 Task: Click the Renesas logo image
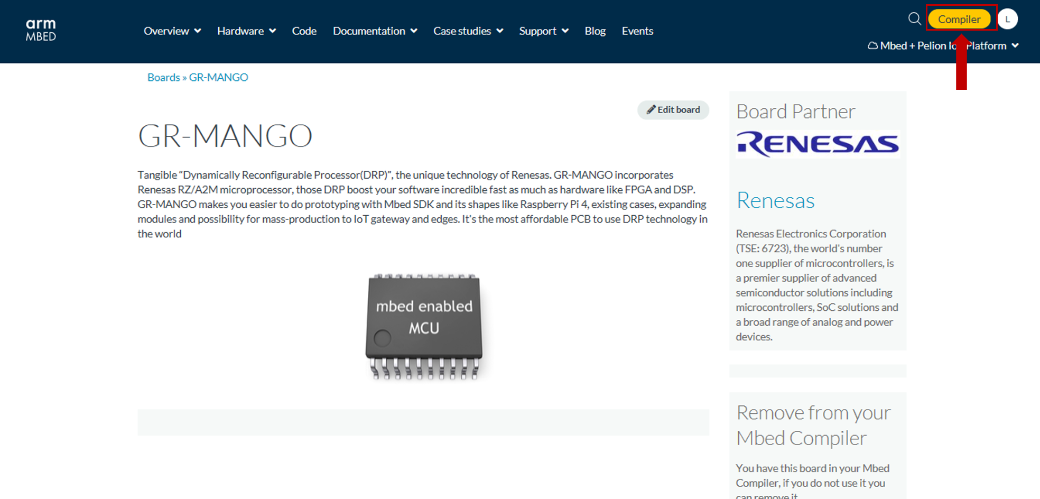(x=818, y=144)
